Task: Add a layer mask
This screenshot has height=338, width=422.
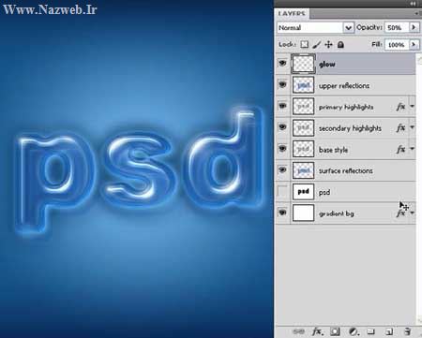Action: coord(335,331)
